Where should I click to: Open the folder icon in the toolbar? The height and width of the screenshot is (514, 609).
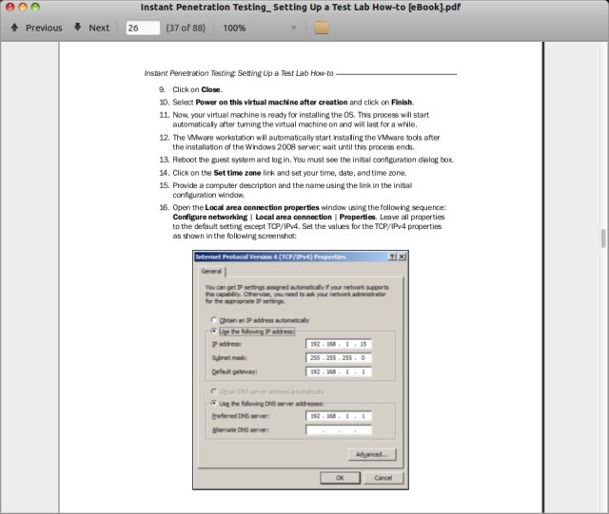coord(322,28)
